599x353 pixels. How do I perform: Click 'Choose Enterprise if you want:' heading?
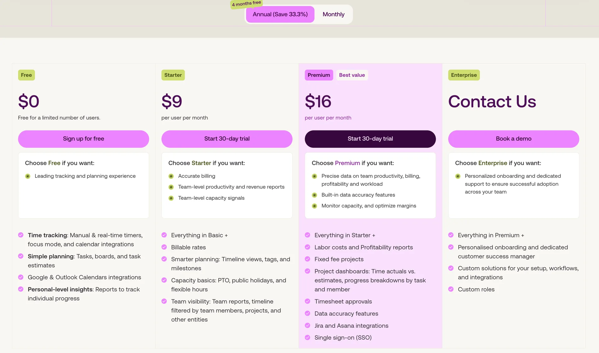(x=498, y=163)
